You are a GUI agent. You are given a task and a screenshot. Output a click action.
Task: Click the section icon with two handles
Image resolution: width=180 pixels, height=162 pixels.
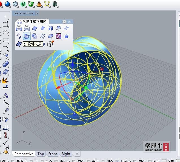coord(51,36)
